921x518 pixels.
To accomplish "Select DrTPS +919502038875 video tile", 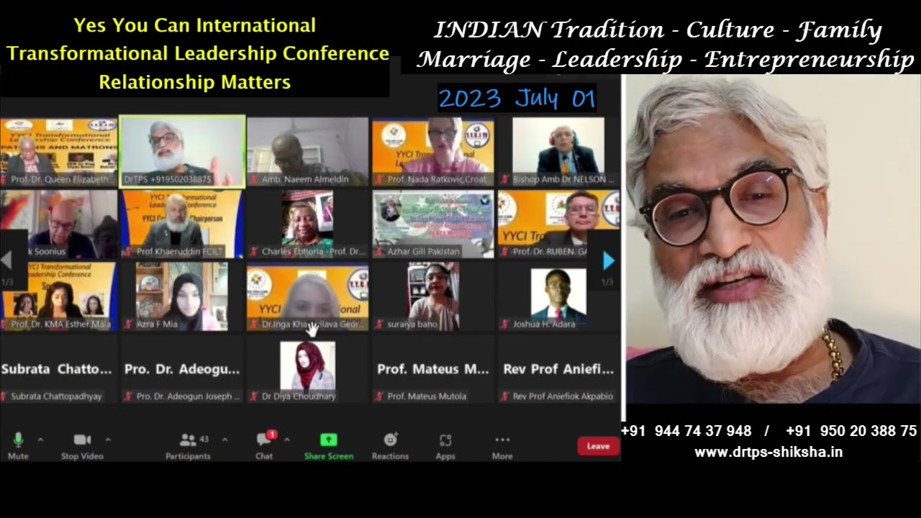I will [x=182, y=152].
